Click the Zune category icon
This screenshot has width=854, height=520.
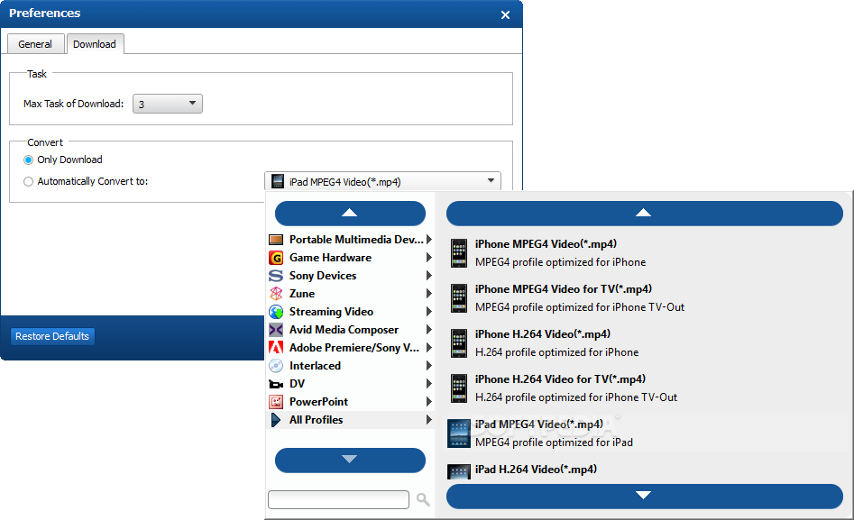(x=276, y=294)
